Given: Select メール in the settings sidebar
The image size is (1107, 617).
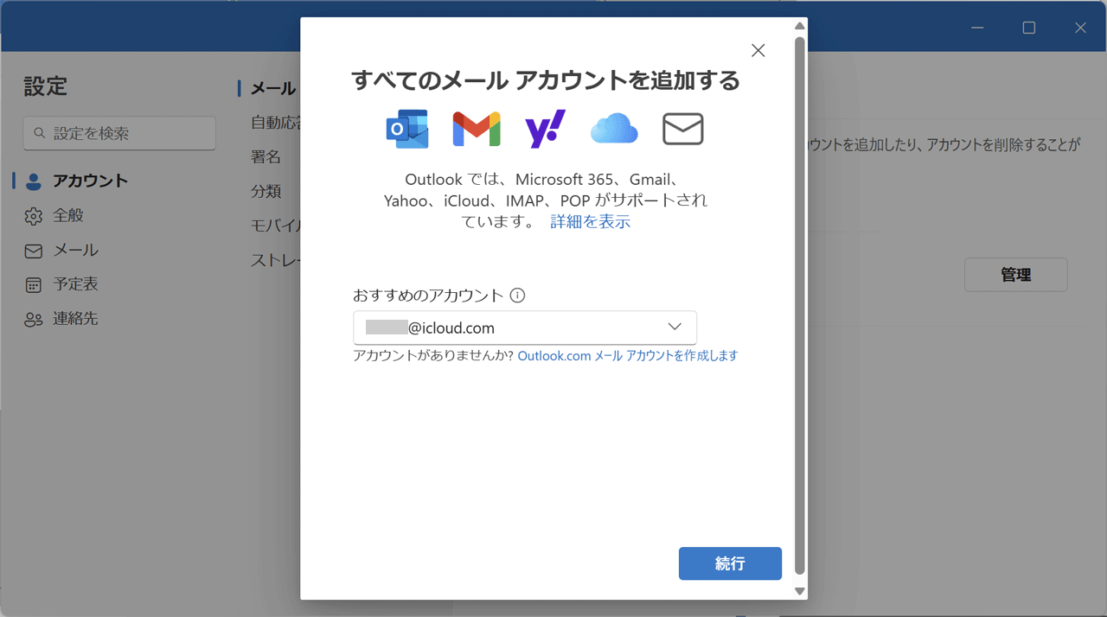Looking at the screenshot, I should (x=76, y=251).
